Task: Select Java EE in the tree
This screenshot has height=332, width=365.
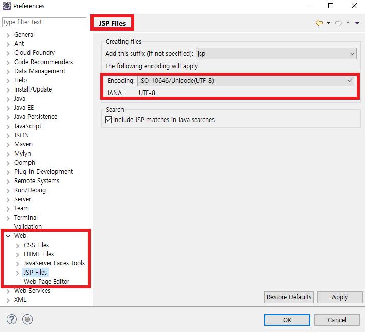Action: (x=24, y=108)
